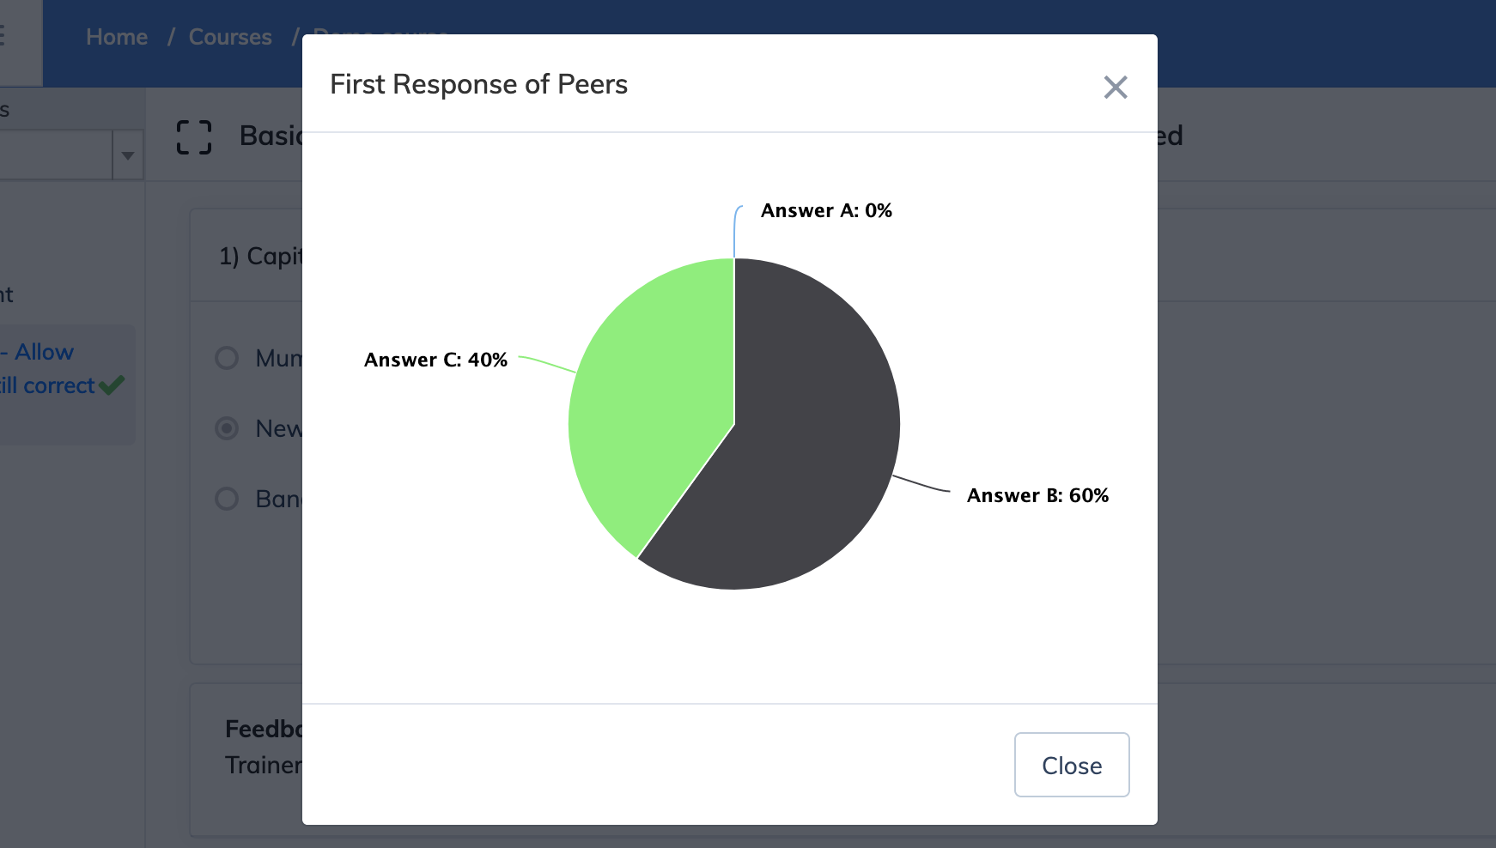This screenshot has width=1496, height=848.
Task: Close the First Response of Peers dialog
Action: (1115, 87)
